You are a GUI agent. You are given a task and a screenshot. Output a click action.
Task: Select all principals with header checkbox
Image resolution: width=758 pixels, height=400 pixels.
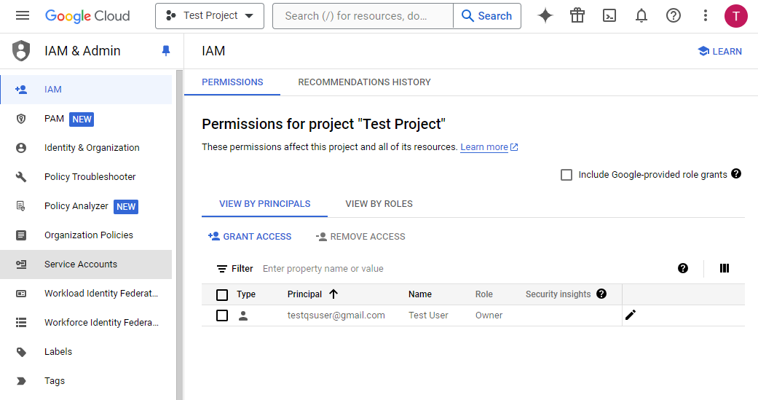click(x=222, y=294)
